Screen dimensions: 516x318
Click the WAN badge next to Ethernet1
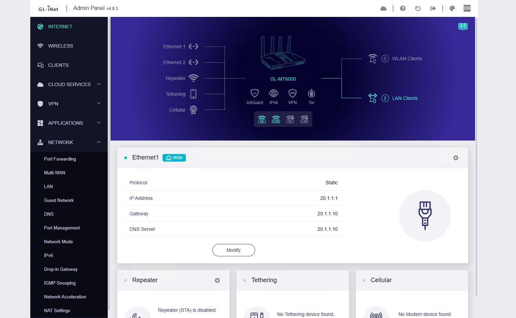174,158
